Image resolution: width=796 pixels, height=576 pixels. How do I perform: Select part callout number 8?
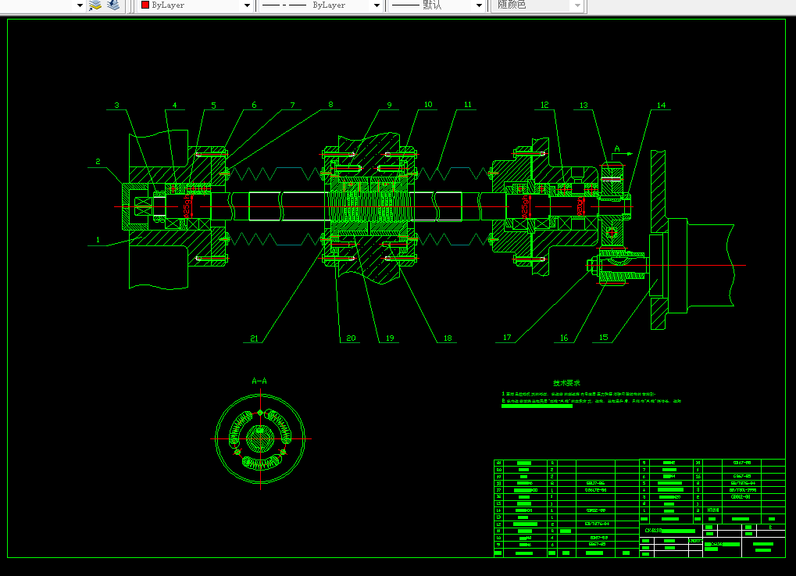331,104
